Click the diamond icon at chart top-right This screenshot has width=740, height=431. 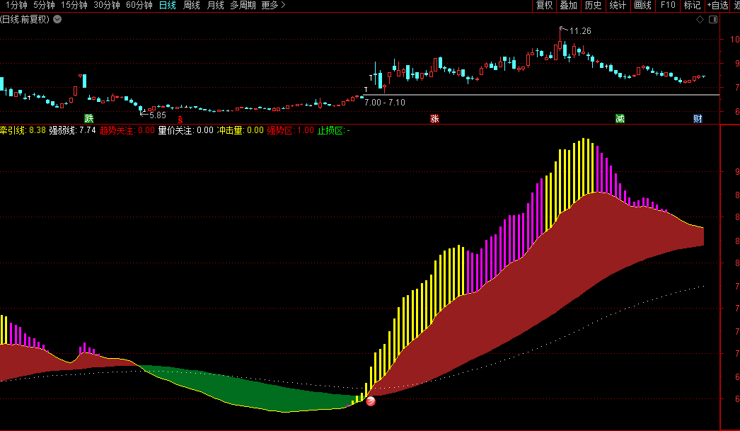pyautogui.click(x=700, y=20)
